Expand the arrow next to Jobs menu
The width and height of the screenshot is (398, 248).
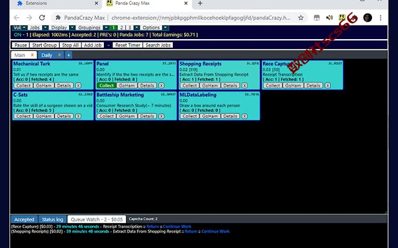45,27
